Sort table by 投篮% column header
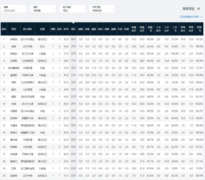Viewport: 205px width, 180px height. (x=150, y=29)
